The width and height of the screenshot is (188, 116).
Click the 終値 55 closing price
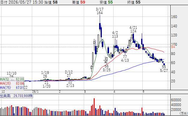tap(134, 2)
